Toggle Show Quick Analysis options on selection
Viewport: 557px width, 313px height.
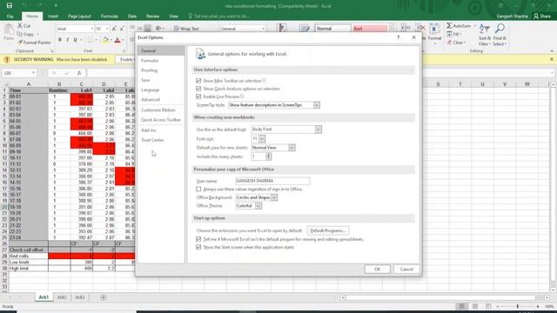click(x=198, y=89)
